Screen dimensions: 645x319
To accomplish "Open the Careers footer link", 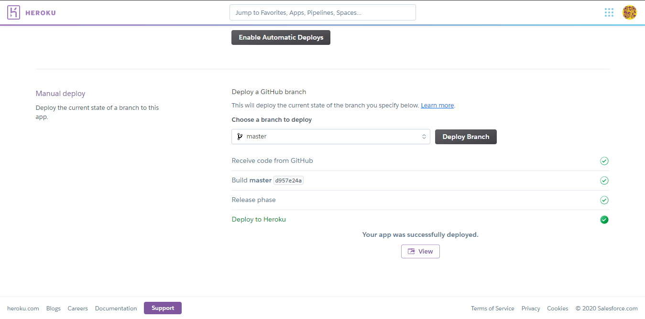I will [78, 308].
